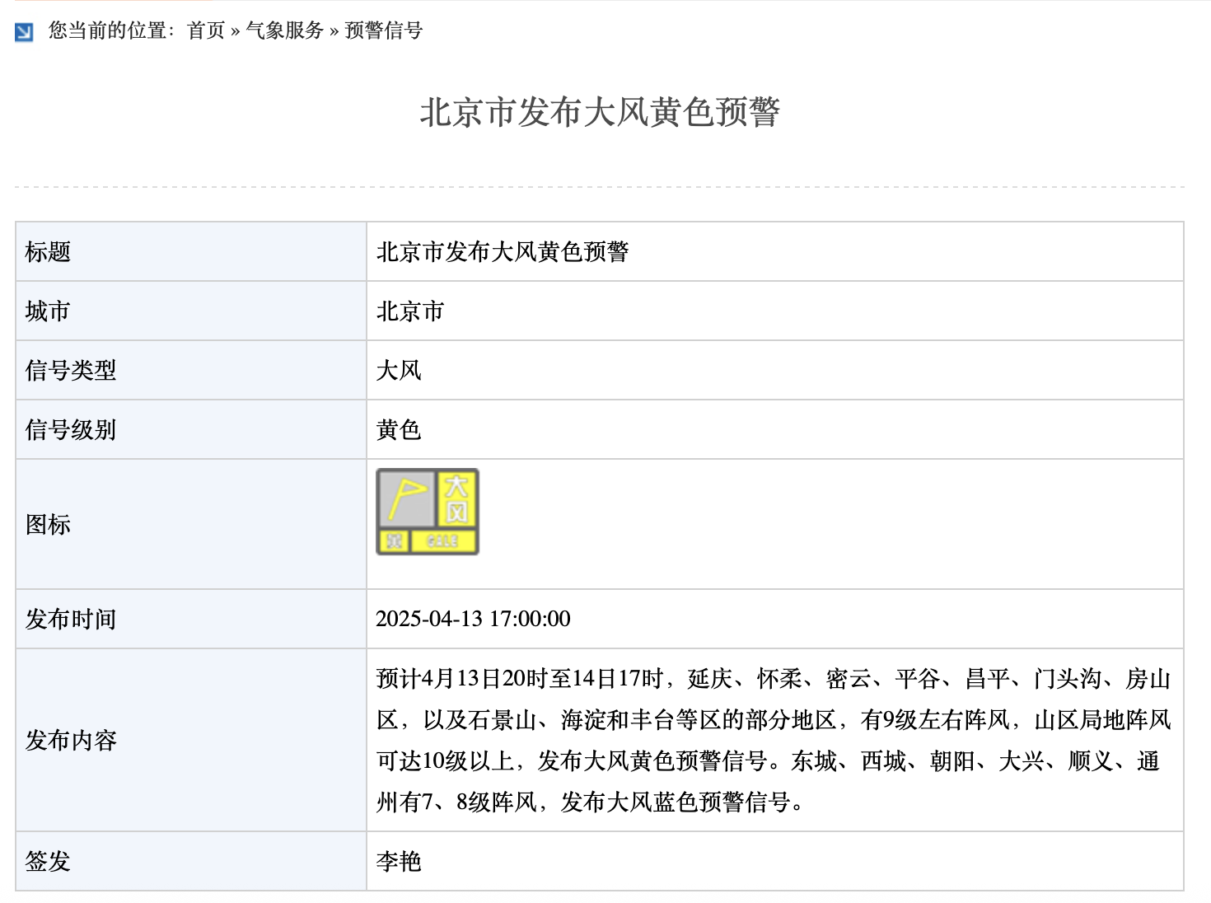Click the 大风 signal type value
1211x903 pixels.
point(399,371)
